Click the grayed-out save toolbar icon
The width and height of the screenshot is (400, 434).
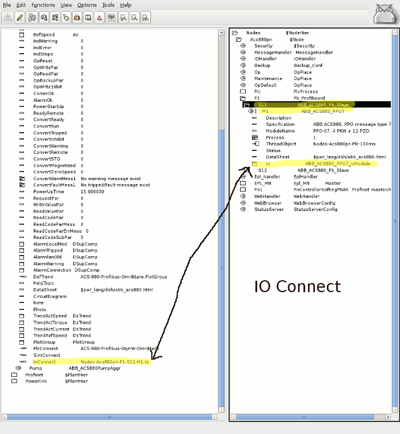(x=7, y=18)
